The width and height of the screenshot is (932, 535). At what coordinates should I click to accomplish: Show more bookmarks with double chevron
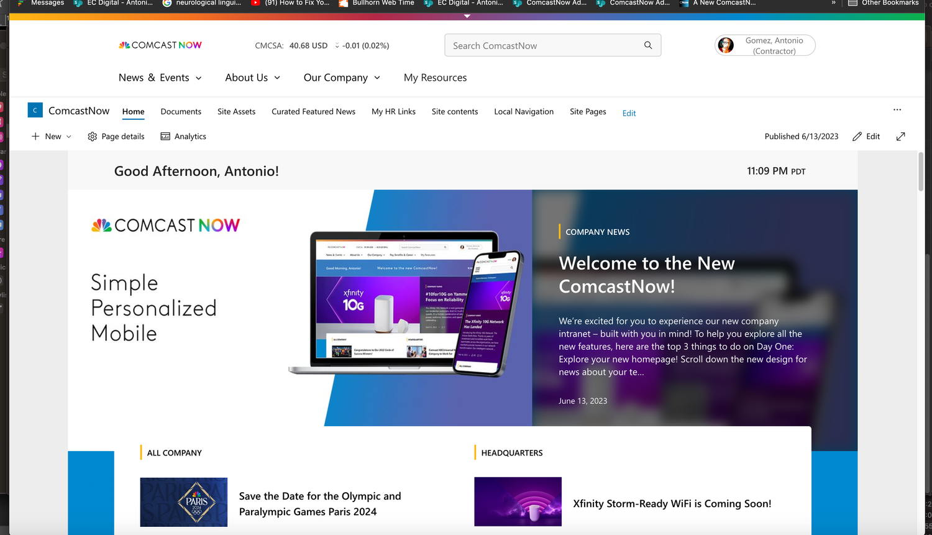[833, 3]
